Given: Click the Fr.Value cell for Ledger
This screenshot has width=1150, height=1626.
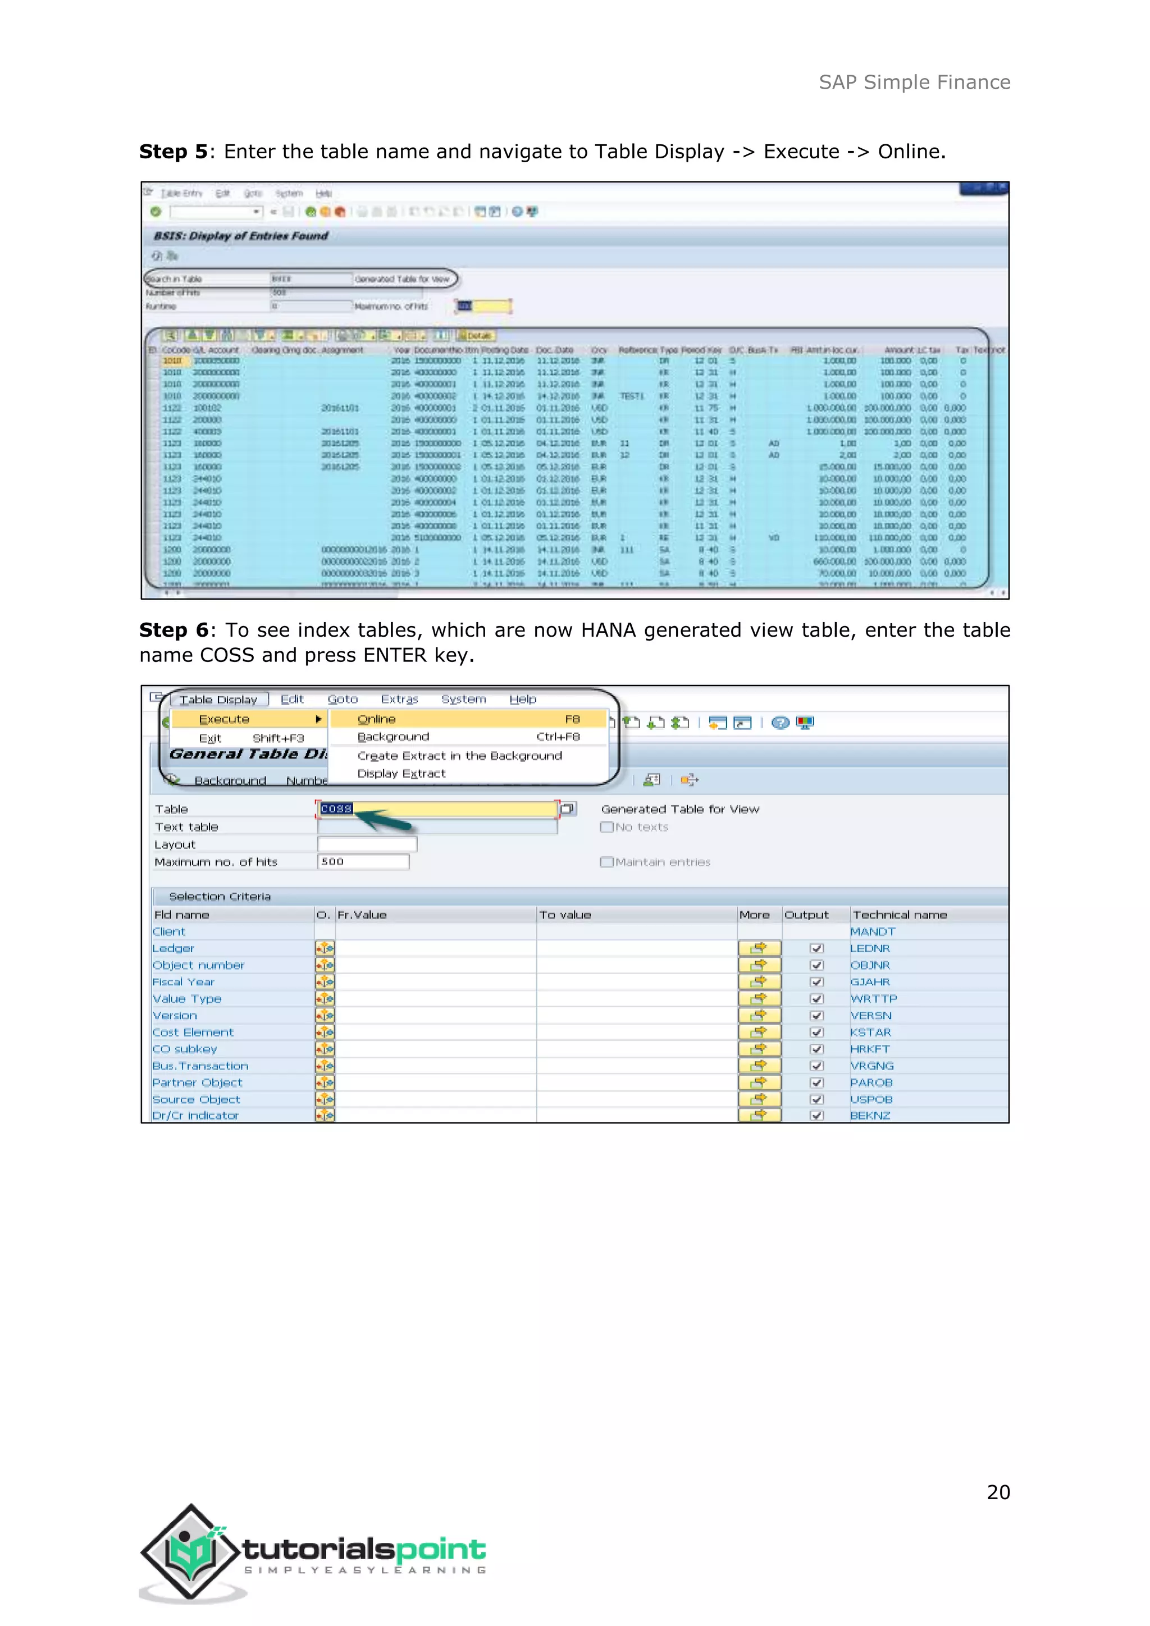Looking at the screenshot, I should 436,948.
